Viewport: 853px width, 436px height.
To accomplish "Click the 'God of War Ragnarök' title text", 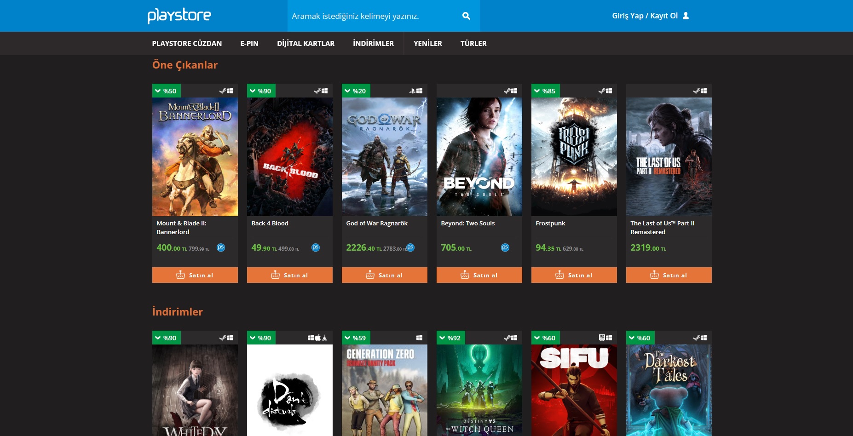I will coord(377,224).
